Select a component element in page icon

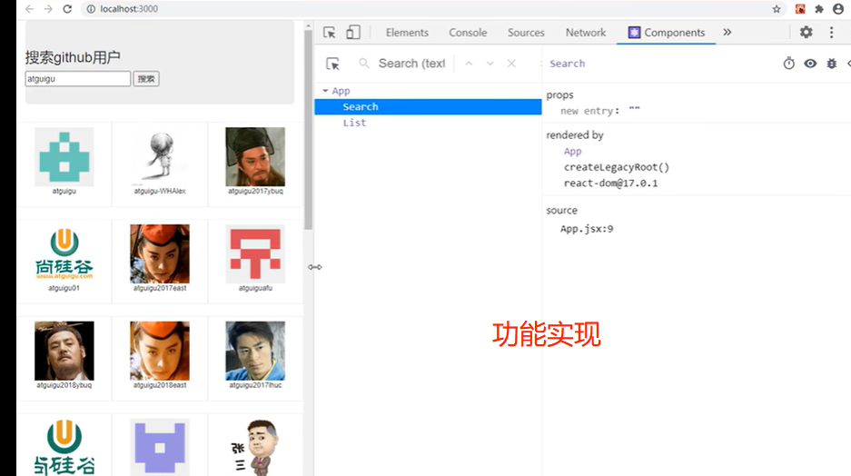pyautogui.click(x=332, y=64)
